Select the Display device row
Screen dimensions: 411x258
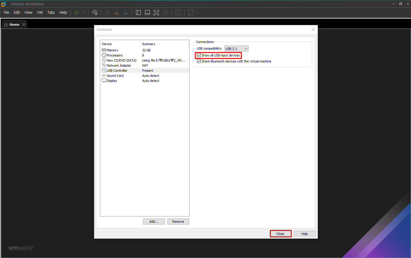coord(145,81)
